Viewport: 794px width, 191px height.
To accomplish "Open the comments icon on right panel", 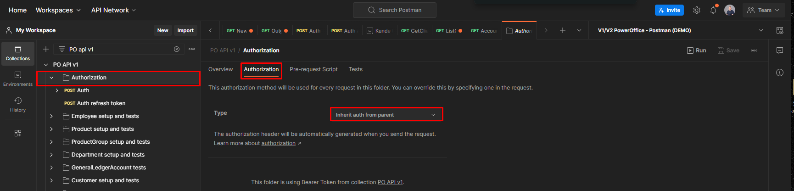I will pos(779,51).
